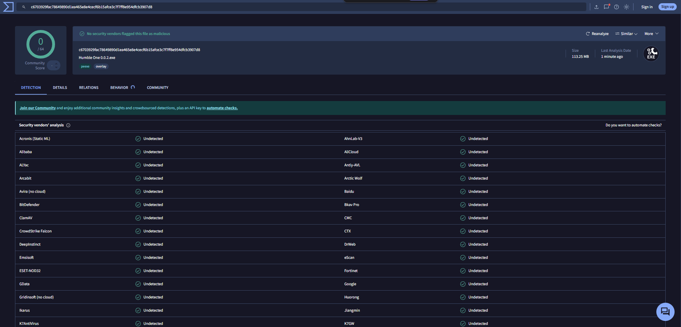Click the check icon in the Baidu row
This screenshot has width=681, height=327.
pos(463,192)
